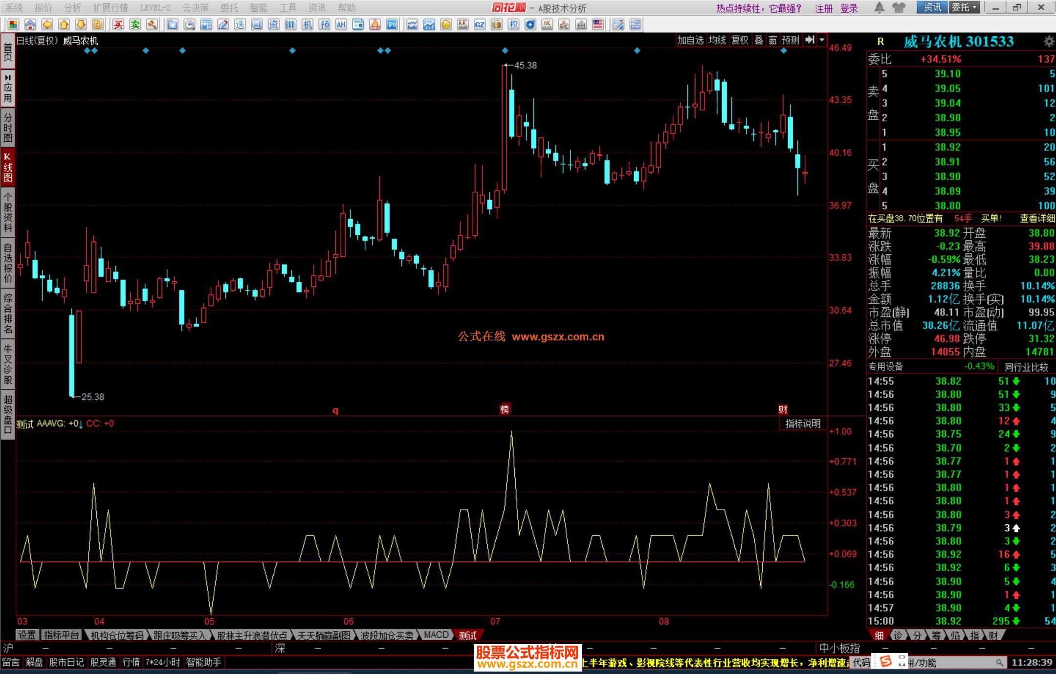Click the IPO toolbar icon
This screenshot has height=674, width=1056.
[x=392, y=24]
